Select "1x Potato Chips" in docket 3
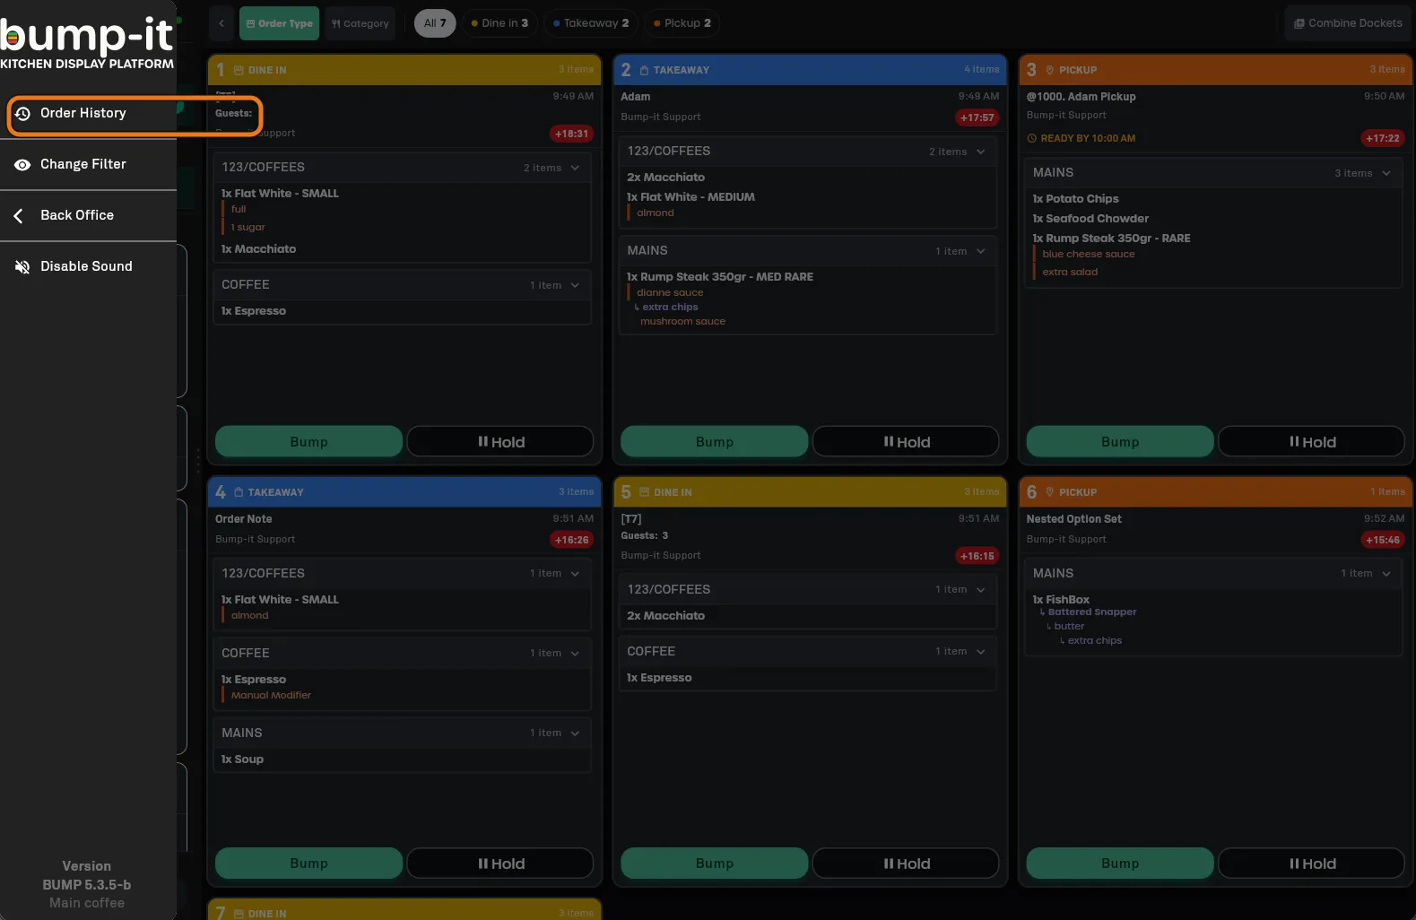The image size is (1416, 920). coord(1075,199)
